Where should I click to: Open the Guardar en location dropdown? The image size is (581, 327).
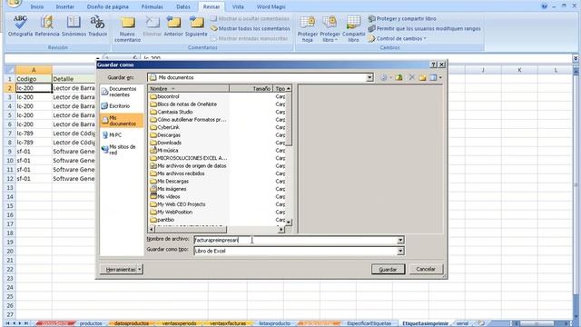pyautogui.click(x=369, y=77)
